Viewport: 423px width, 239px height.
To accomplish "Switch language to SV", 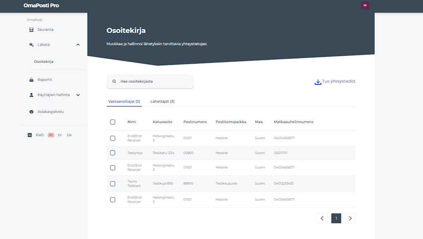I will click(59, 135).
